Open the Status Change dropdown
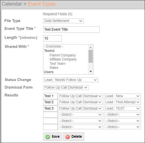 tap(71, 80)
